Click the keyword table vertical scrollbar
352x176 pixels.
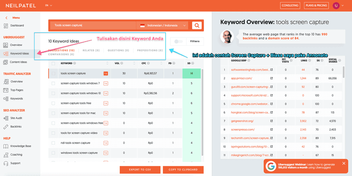click(x=202, y=112)
